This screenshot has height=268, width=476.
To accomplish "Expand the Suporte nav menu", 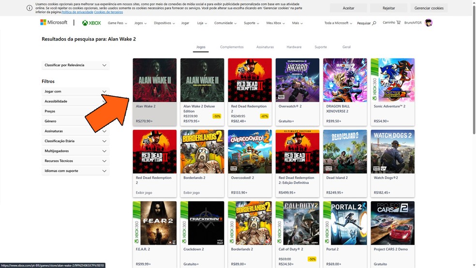I will tap(252, 23).
